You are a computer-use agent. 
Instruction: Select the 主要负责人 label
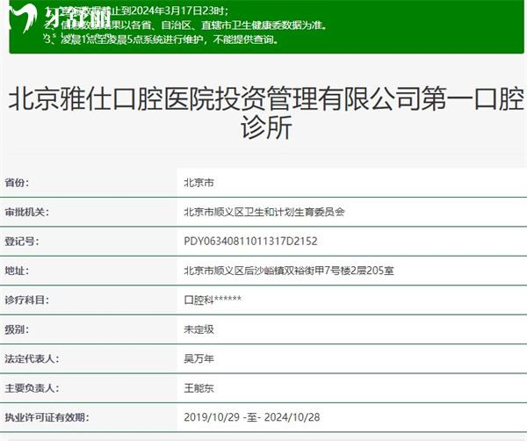(x=32, y=388)
